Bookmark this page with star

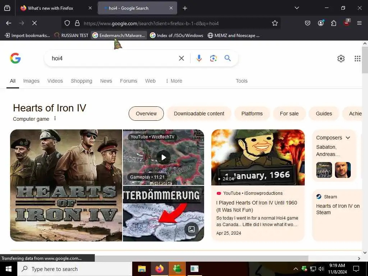[275, 23]
